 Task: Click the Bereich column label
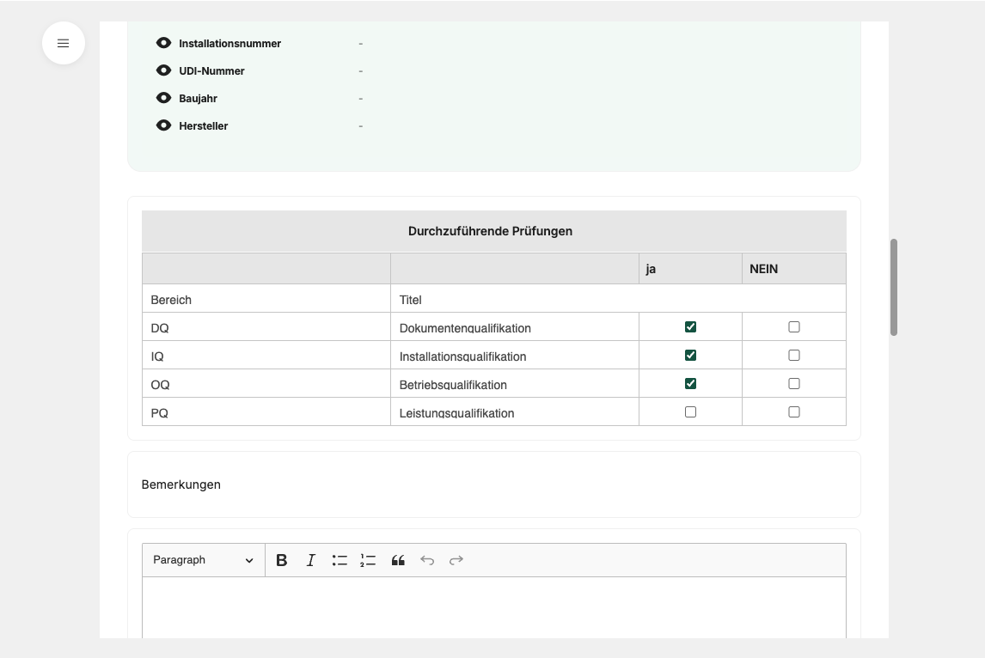point(171,300)
